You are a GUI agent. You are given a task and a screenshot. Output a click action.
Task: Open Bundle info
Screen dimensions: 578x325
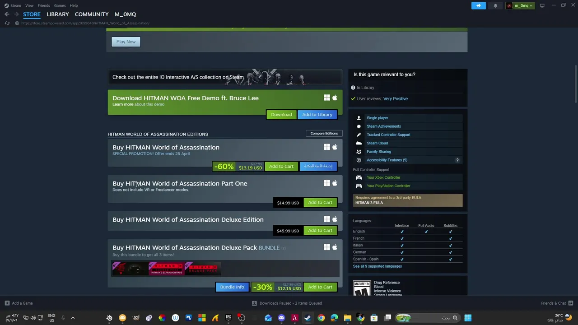tap(232, 287)
